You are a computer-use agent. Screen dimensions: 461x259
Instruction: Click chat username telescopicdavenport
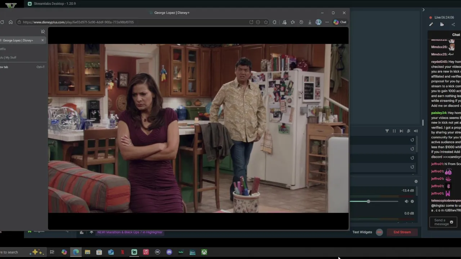pos(446,201)
